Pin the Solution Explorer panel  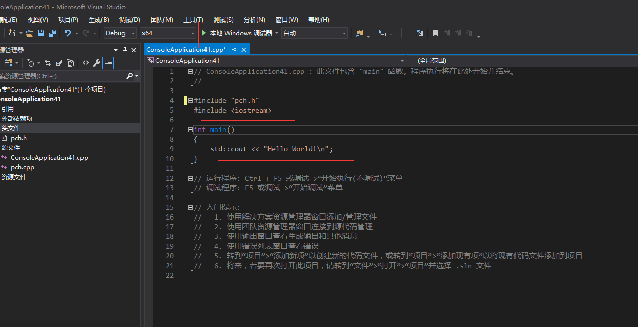[125, 50]
